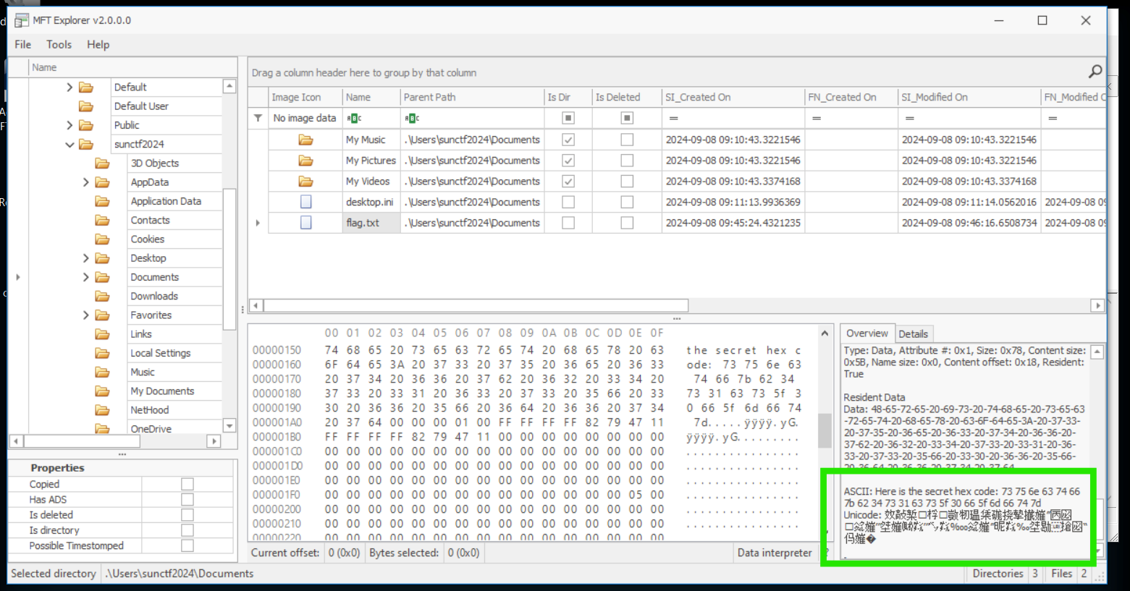Sort by the SI_Created On column header
1130x591 pixels.
pyautogui.click(x=733, y=97)
